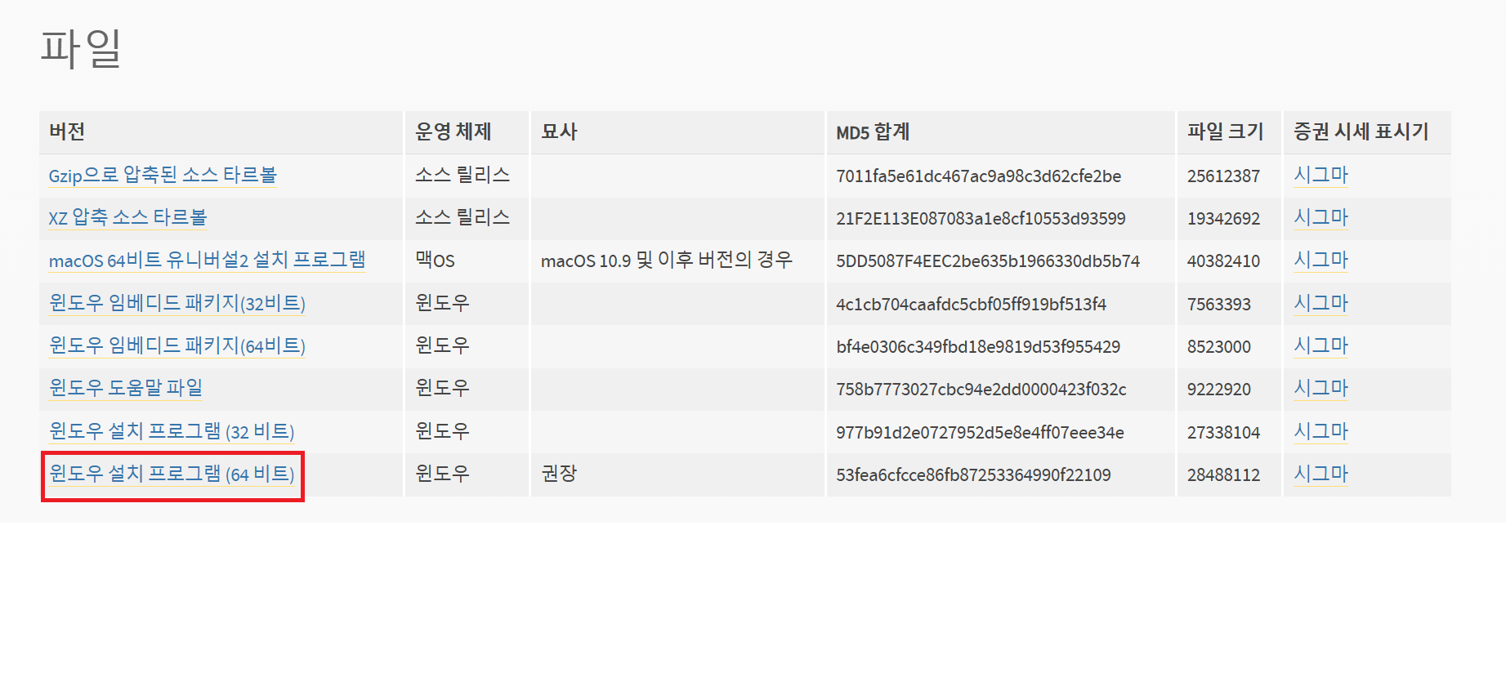Click file size 9222920

(x=1219, y=390)
